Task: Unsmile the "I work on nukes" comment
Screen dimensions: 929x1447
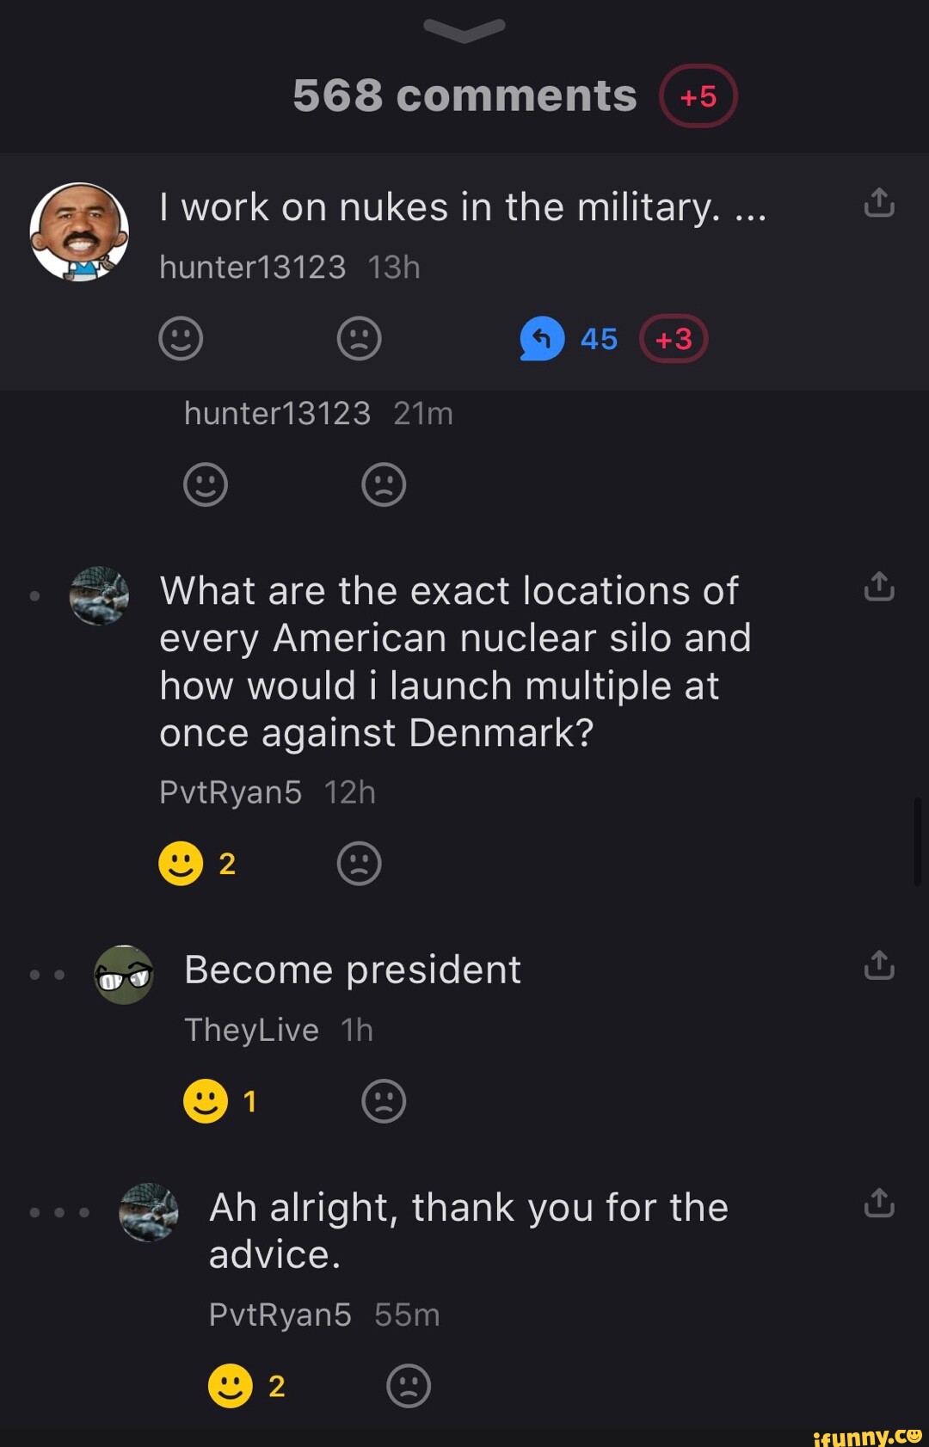Action: [x=359, y=338]
